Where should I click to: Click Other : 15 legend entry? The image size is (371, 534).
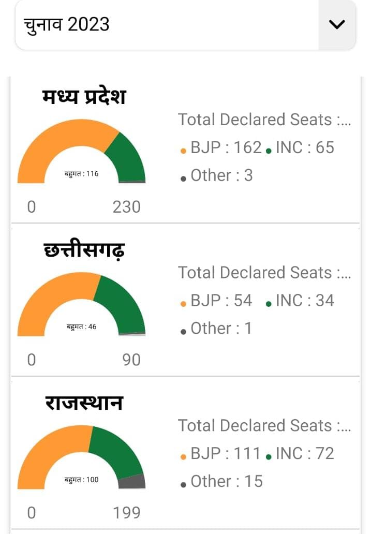pos(222,482)
